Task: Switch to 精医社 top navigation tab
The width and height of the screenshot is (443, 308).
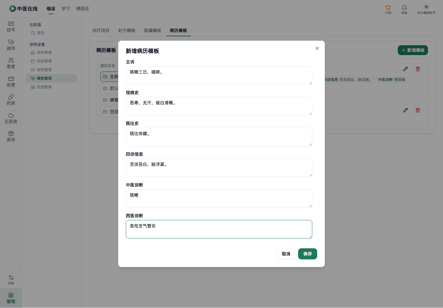Action: 83,9
